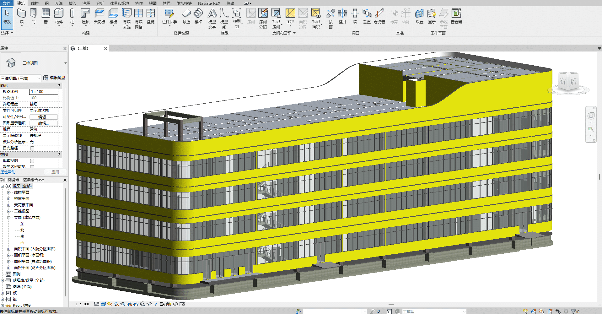Select the 天花板 (Ceiling) tool
Image resolution: width=602 pixels, height=314 pixels.
[99, 16]
